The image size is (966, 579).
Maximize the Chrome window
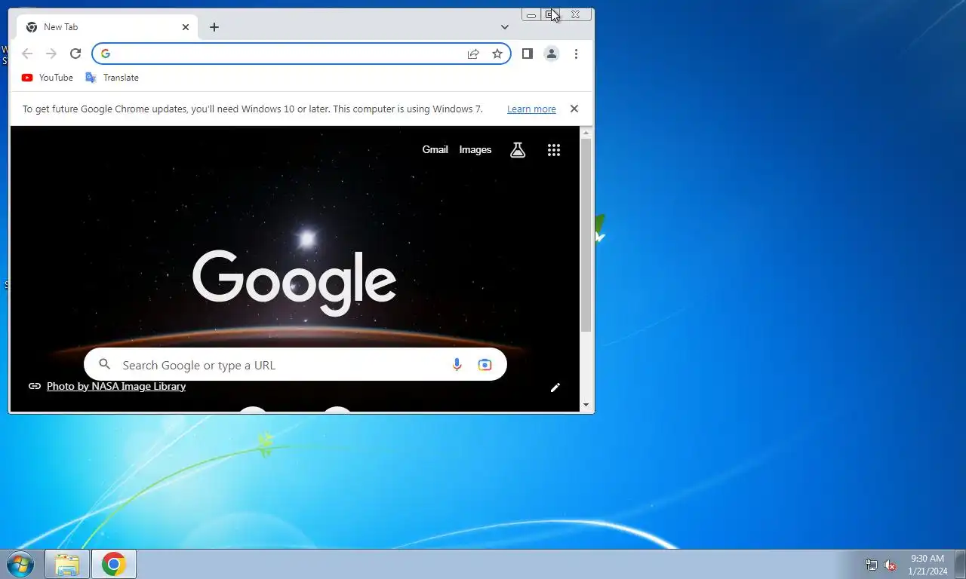point(550,14)
